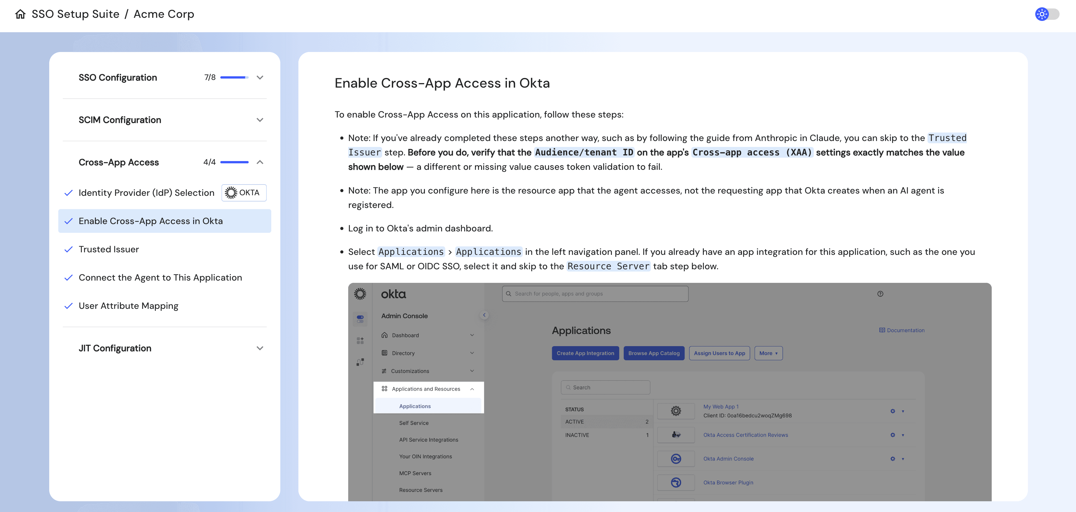Click the add-apps grid icon in rail
This screenshot has width=1076, height=512.
click(x=360, y=340)
